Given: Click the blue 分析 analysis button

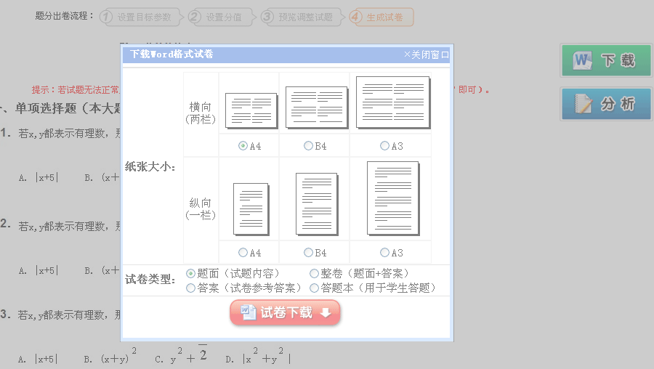Looking at the screenshot, I should point(606,104).
